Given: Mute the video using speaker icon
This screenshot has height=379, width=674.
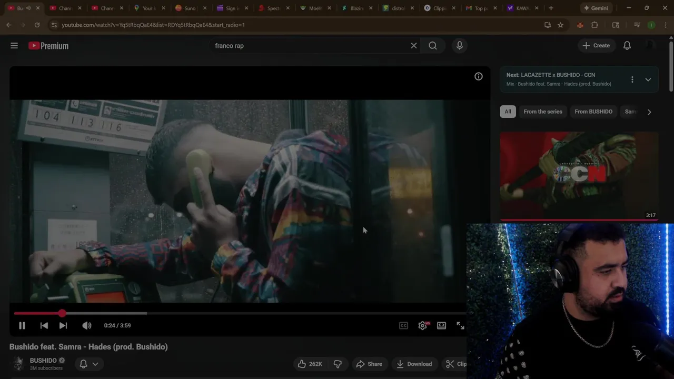Looking at the screenshot, I should (87, 325).
